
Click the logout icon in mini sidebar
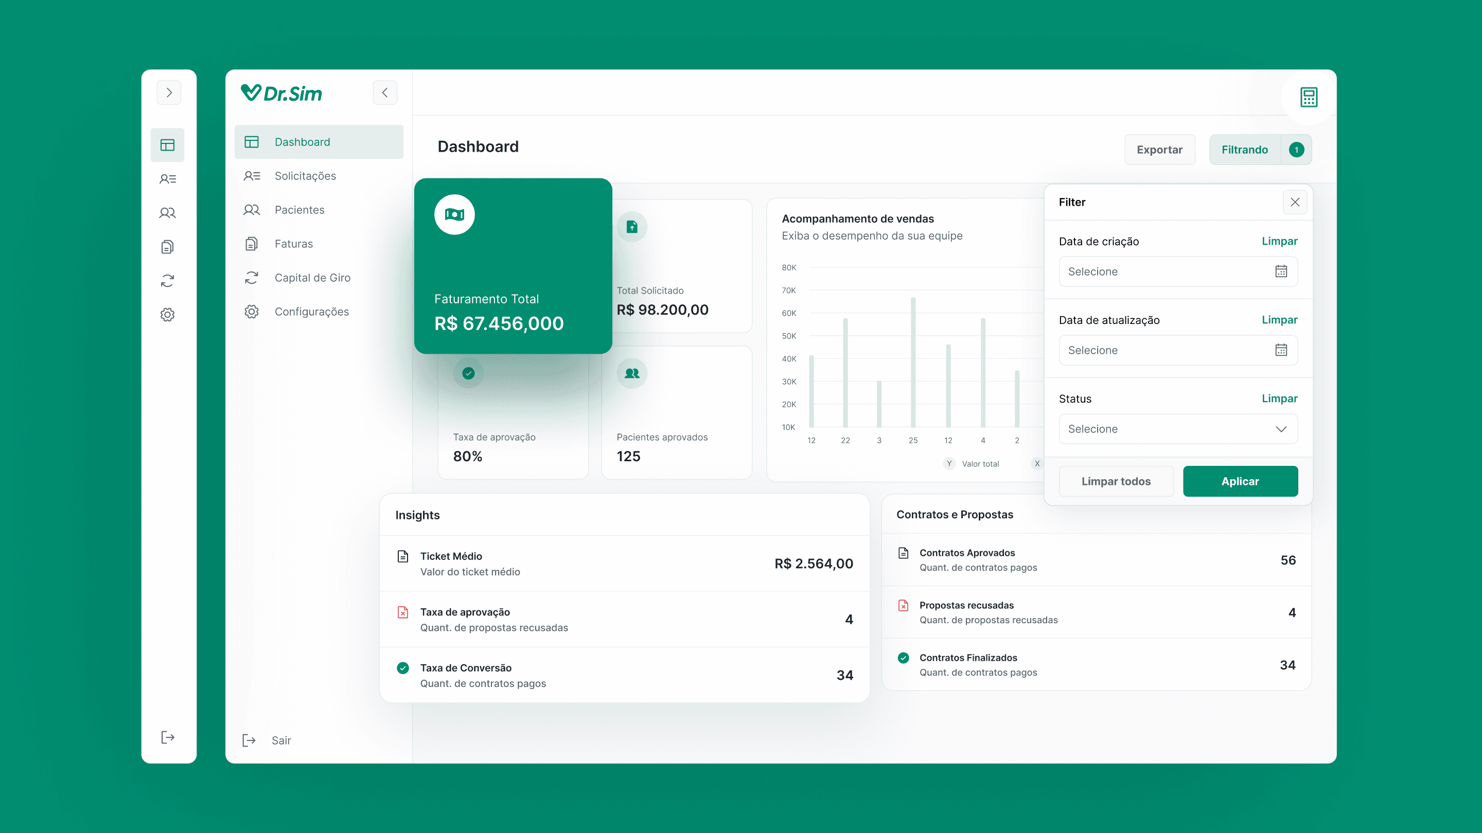pos(167,737)
